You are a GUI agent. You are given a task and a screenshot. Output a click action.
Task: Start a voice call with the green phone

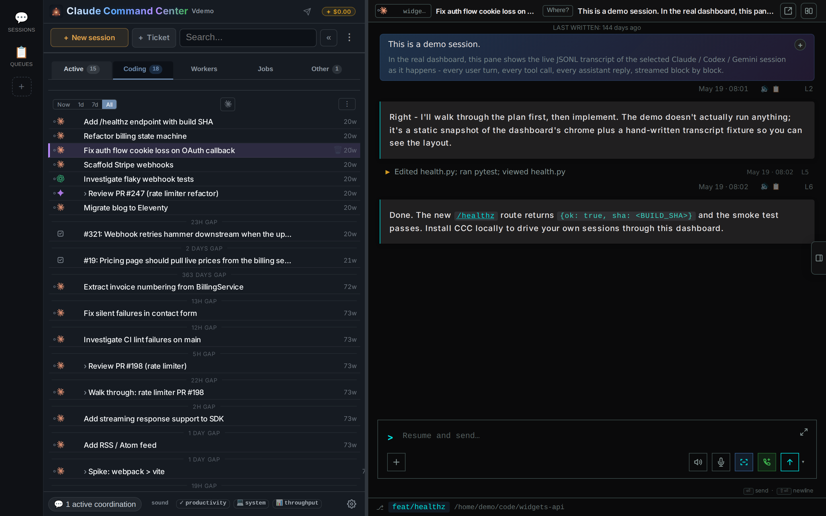767,462
